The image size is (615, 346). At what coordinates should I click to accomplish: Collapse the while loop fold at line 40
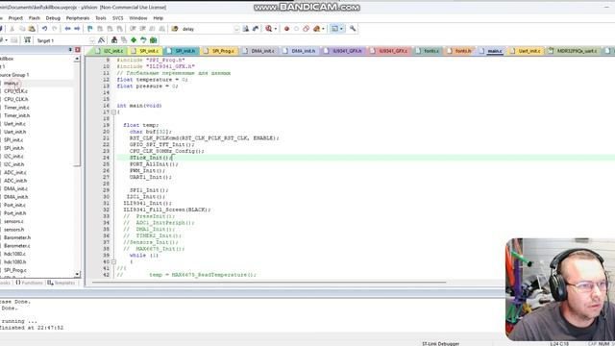(113, 261)
